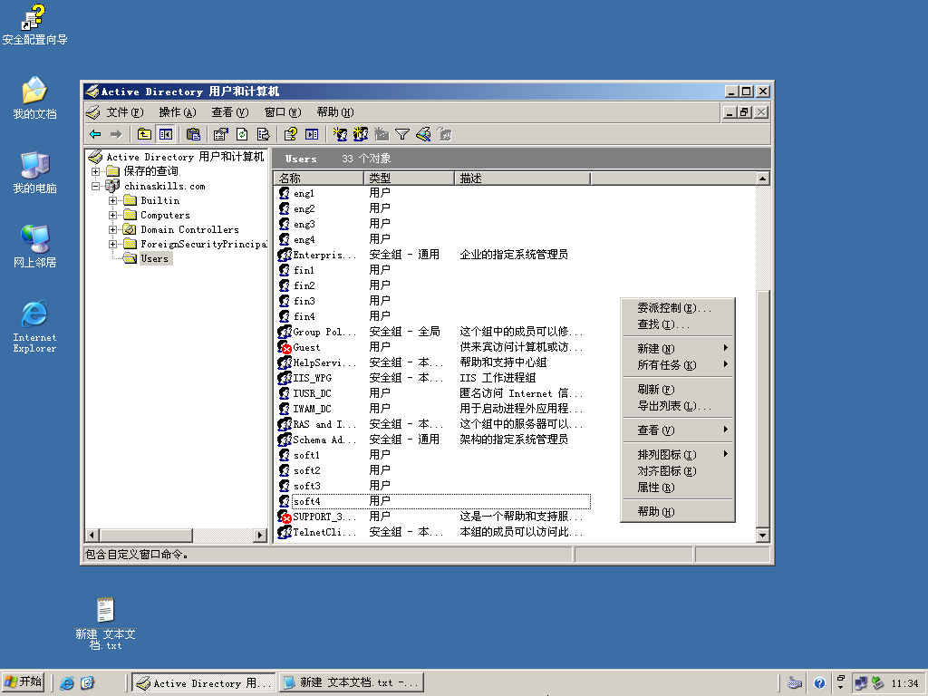
Task: Choose 刷新(F) from the context menu
Action: (678, 390)
